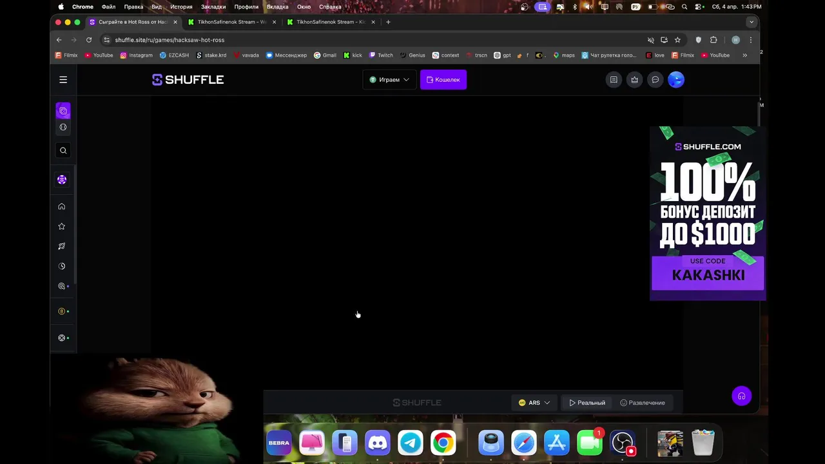Close the Hot Ross tab
825x464 pixels.
tap(175, 22)
